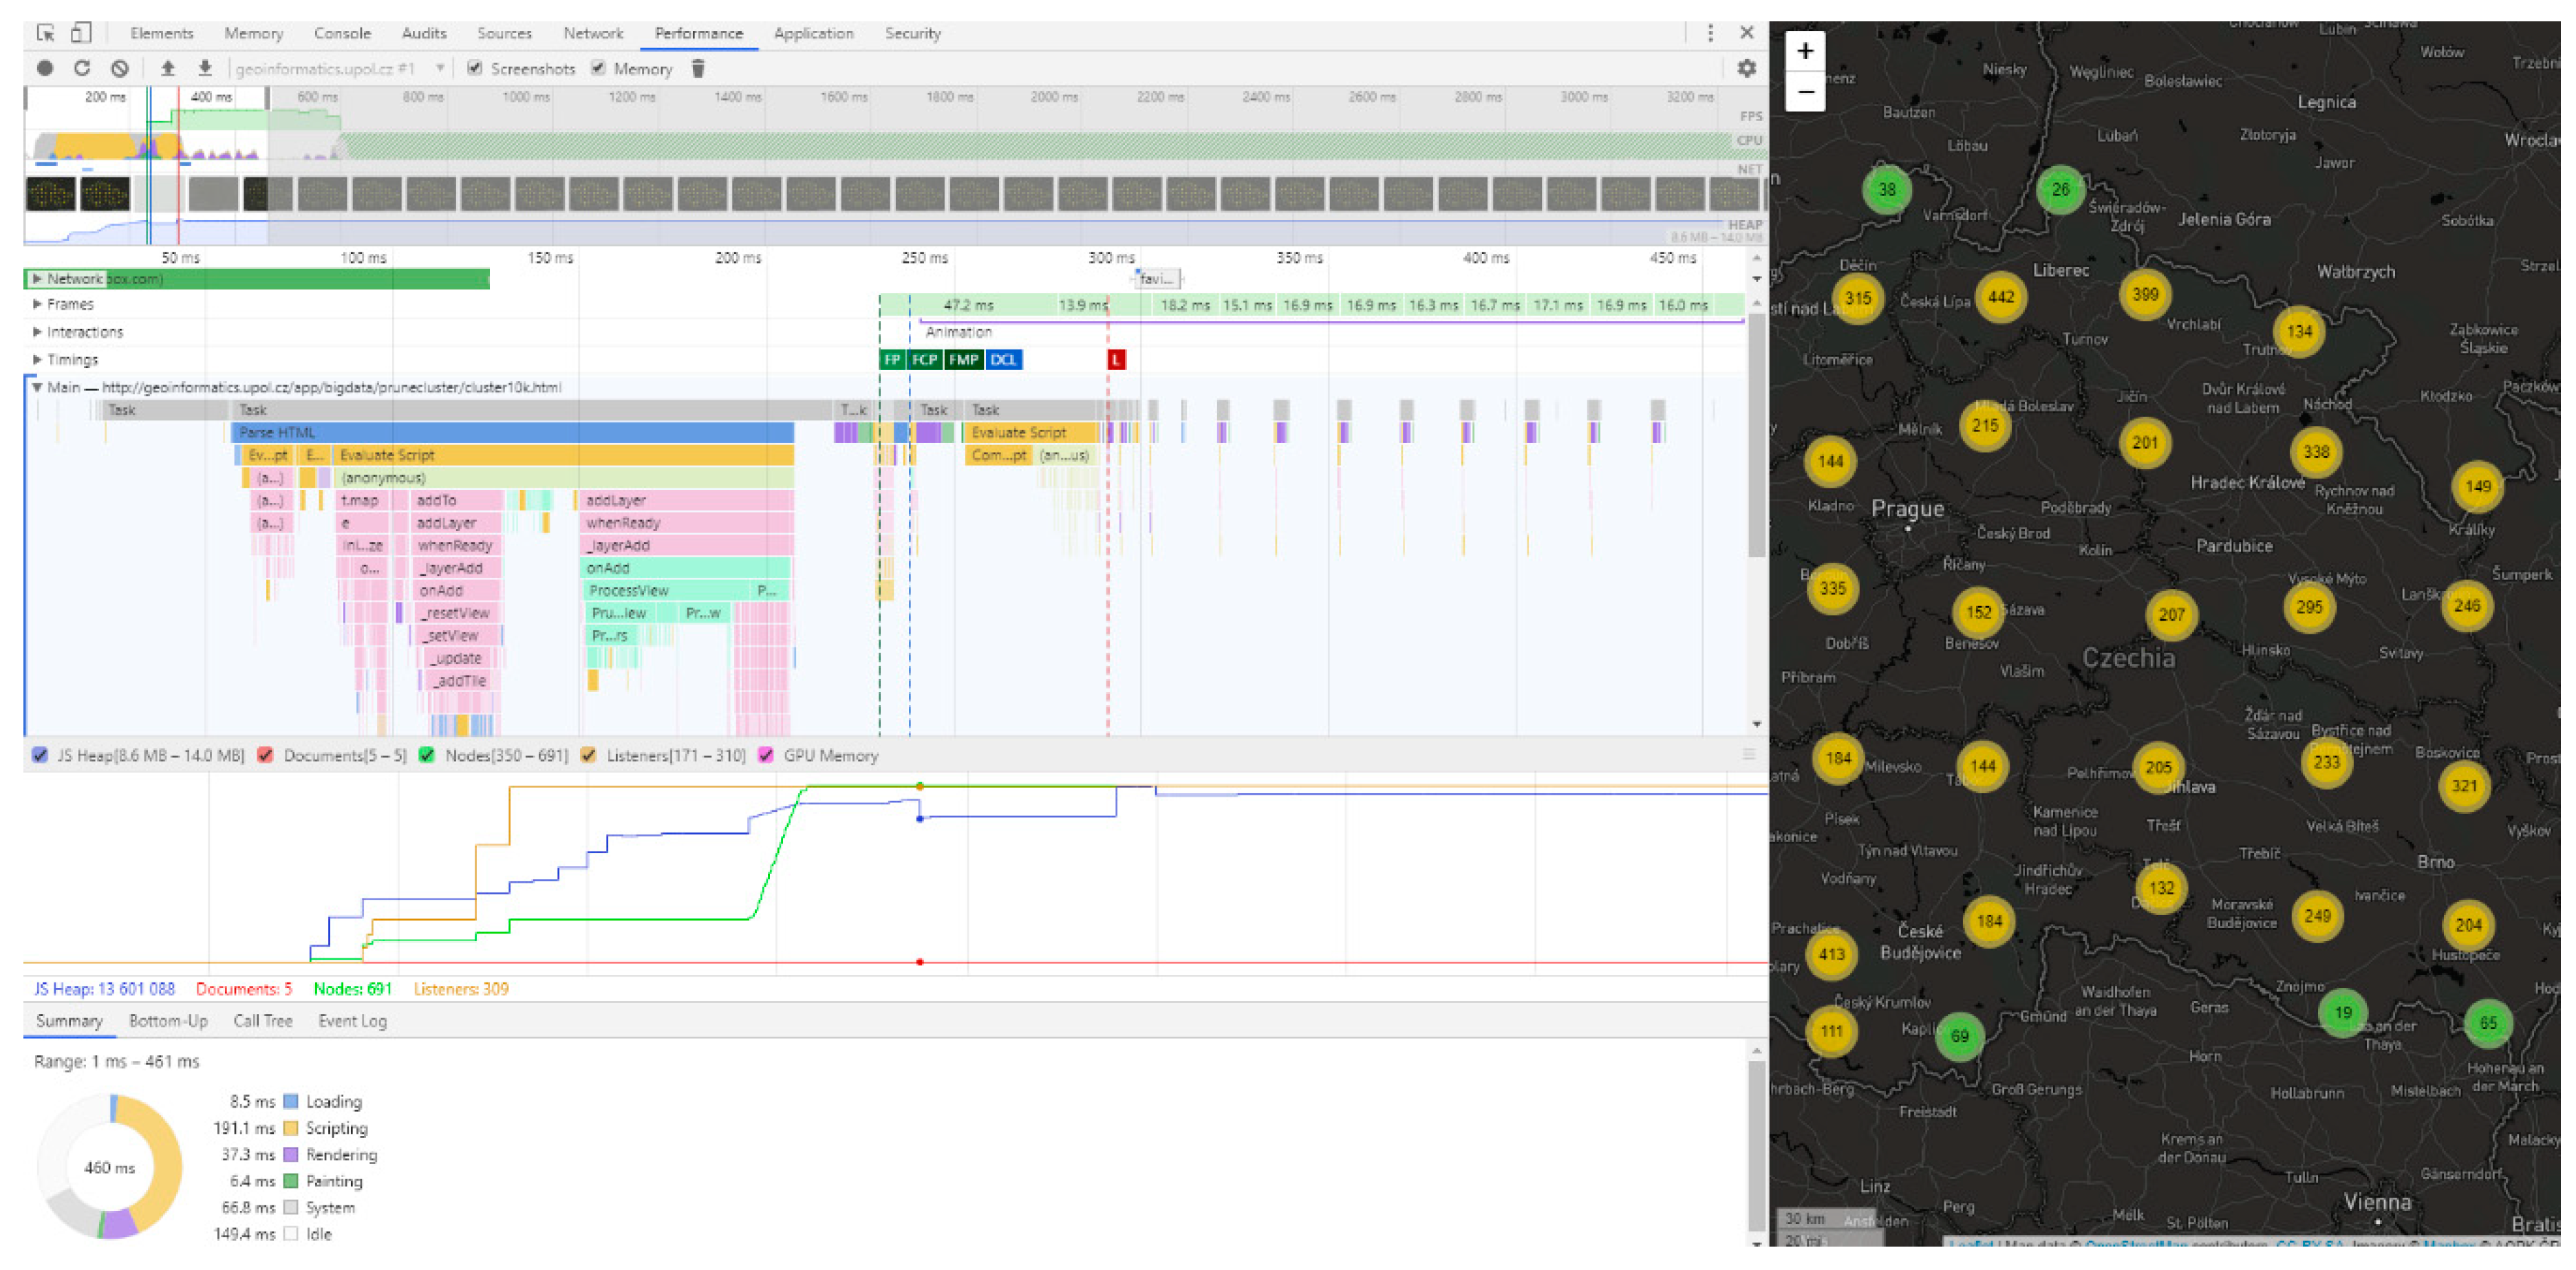The height and width of the screenshot is (1270, 2576).
Task: Click cluster marker 321 near Boskovice
Action: [2464, 786]
